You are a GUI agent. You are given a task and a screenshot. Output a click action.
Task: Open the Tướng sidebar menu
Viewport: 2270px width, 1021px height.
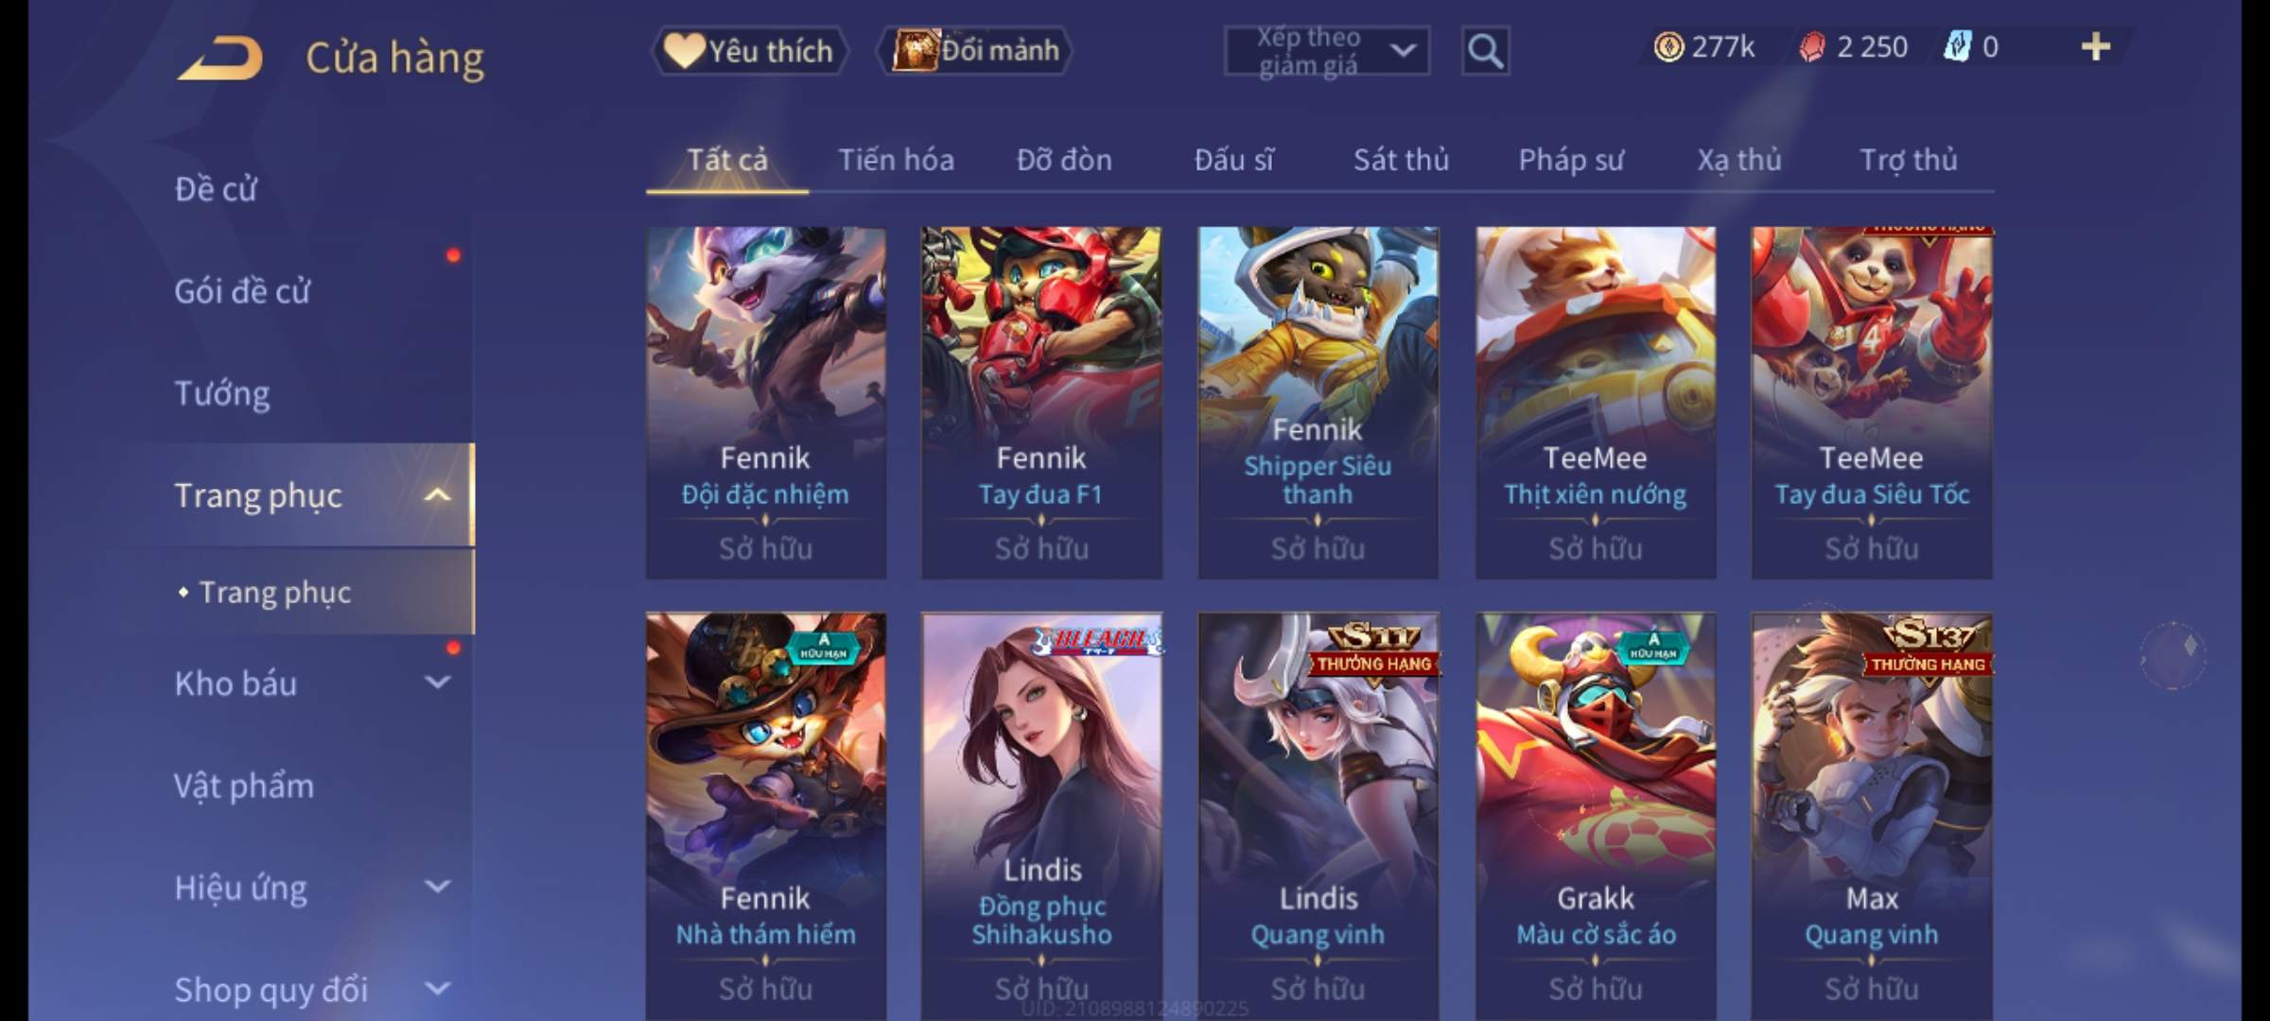tap(222, 393)
